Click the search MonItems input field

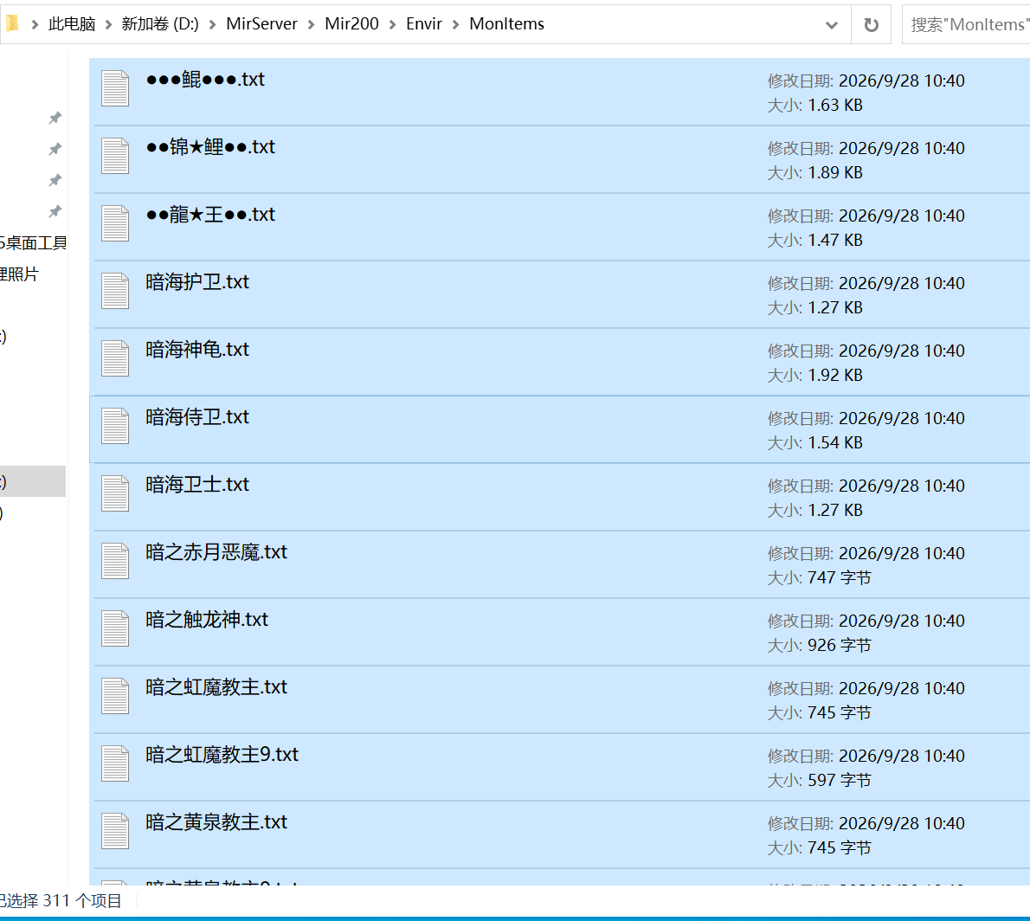966,24
